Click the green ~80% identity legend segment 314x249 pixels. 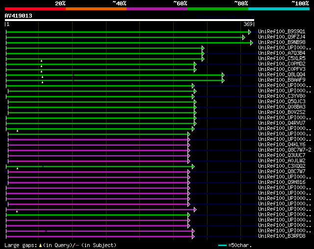[218, 9]
